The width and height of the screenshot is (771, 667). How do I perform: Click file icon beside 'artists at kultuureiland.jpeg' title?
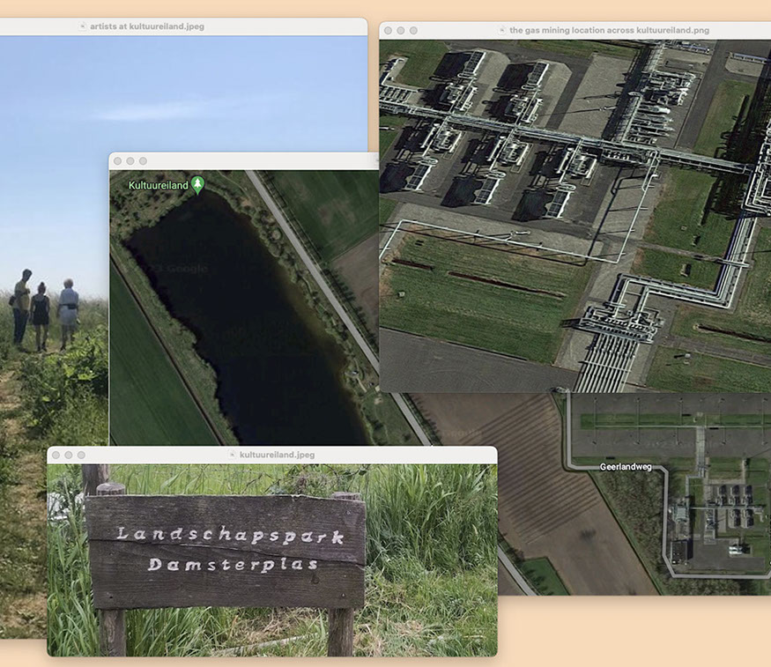83,26
